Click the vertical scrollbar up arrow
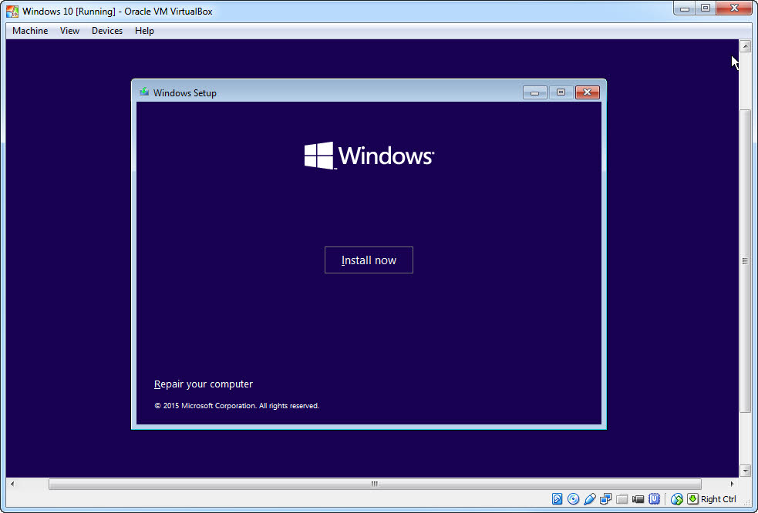The width and height of the screenshot is (758, 513). [745, 46]
